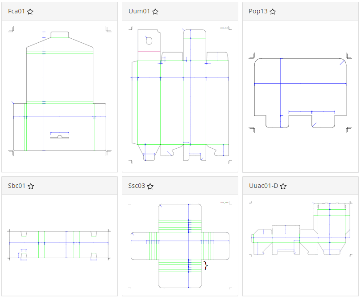
Task: Toggle the Ssc03 favorite star
Action: [150, 186]
